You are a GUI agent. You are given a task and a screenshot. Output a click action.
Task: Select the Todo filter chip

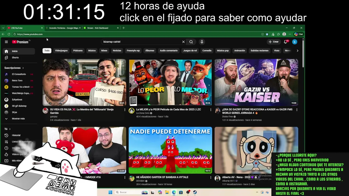point(47,51)
